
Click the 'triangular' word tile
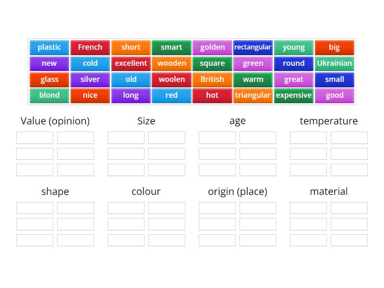click(x=253, y=96)
